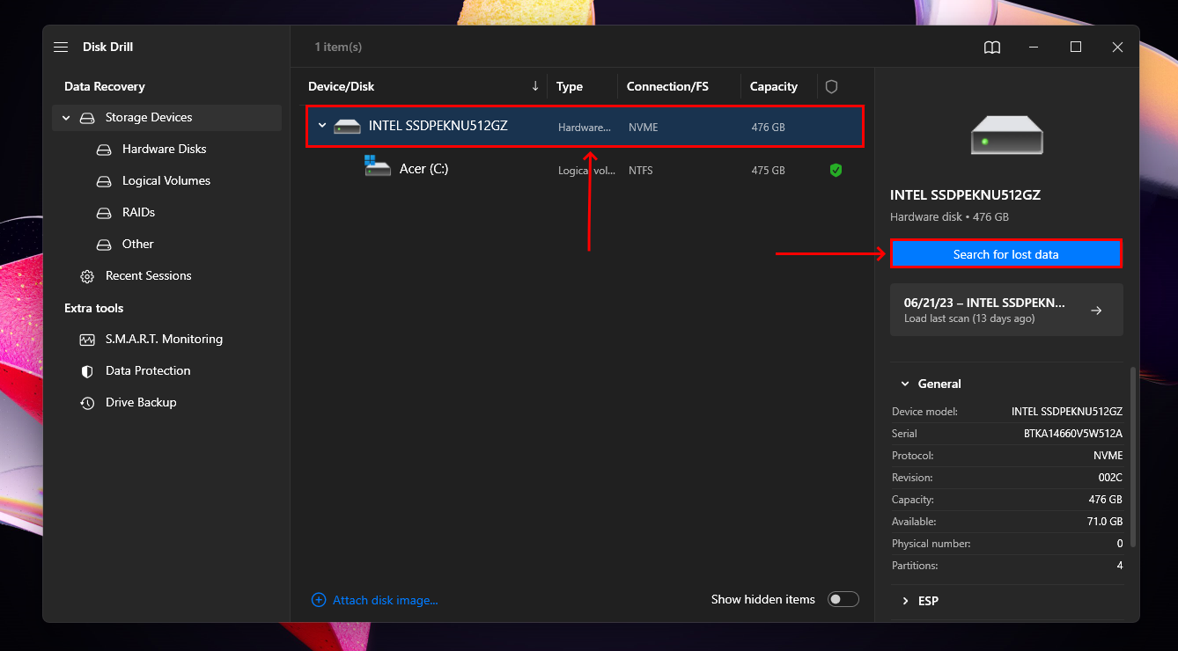Sort by Type column header

[570, 86]
